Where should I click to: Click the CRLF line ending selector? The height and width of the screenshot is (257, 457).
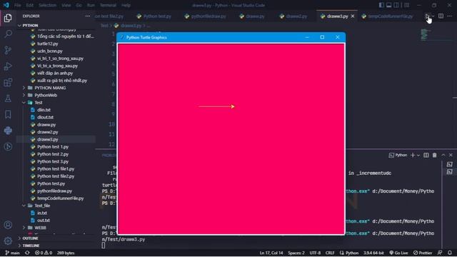coord(330,253)
